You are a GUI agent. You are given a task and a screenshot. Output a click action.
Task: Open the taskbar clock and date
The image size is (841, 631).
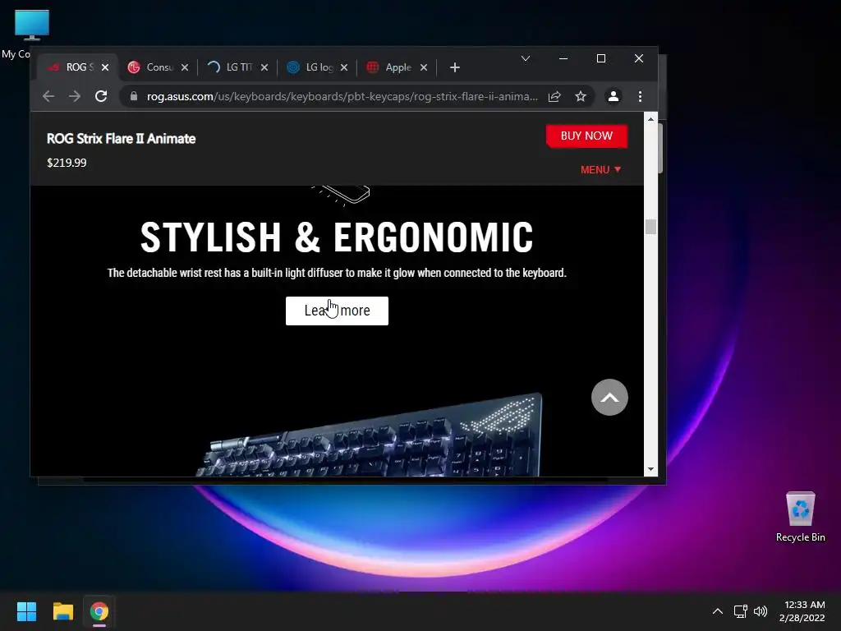(802, 611)
